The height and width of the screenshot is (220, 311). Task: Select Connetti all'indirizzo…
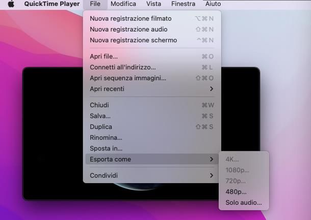click(152, 68)
